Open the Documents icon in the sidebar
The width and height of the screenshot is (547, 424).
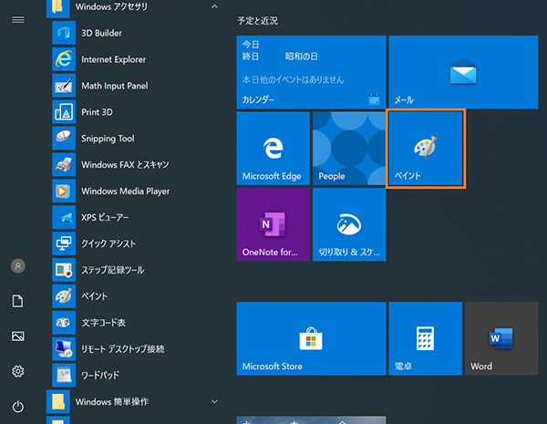18,301
